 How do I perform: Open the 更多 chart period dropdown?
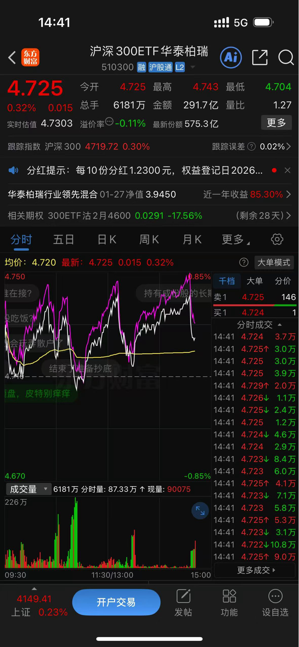(x=236, y=239)
